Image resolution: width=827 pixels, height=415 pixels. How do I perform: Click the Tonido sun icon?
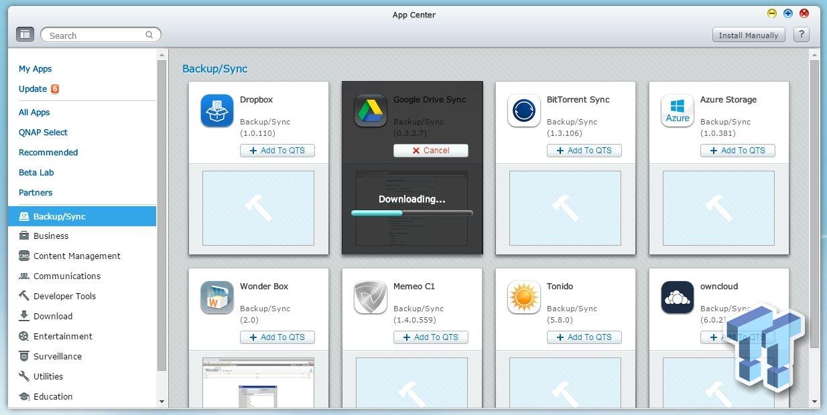coord(523,297)
